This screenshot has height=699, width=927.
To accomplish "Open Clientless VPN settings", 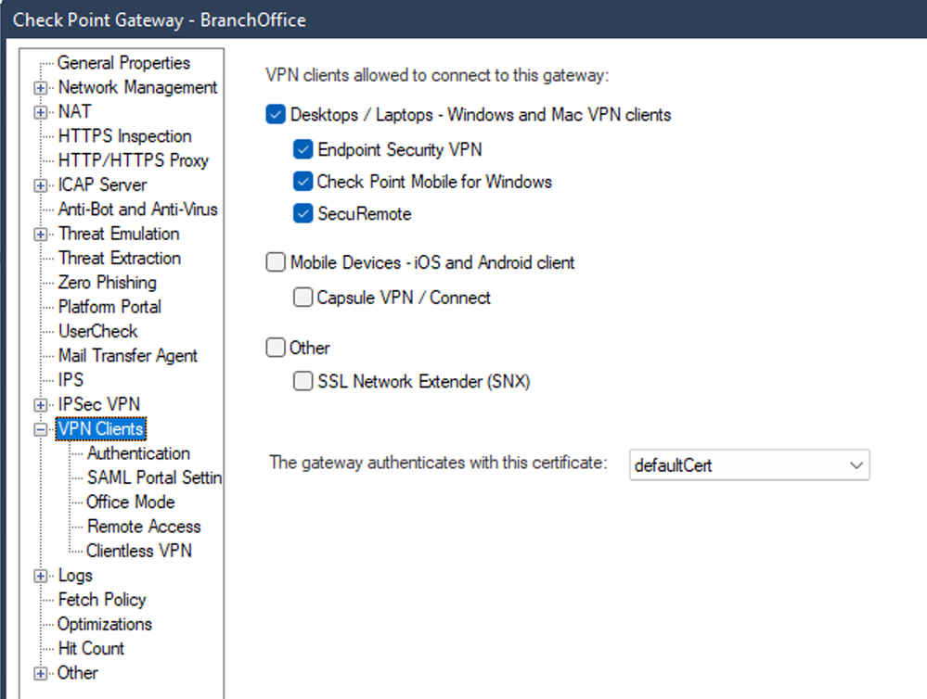I will click(139, 551).
